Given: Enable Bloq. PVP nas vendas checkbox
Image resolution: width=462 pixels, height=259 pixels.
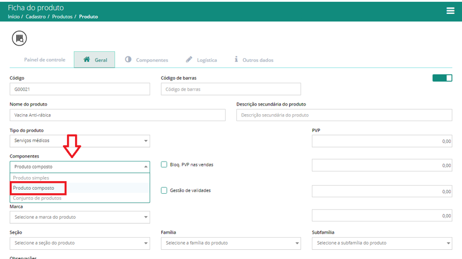Looking at the screenshot, I should tap(164, 164).
